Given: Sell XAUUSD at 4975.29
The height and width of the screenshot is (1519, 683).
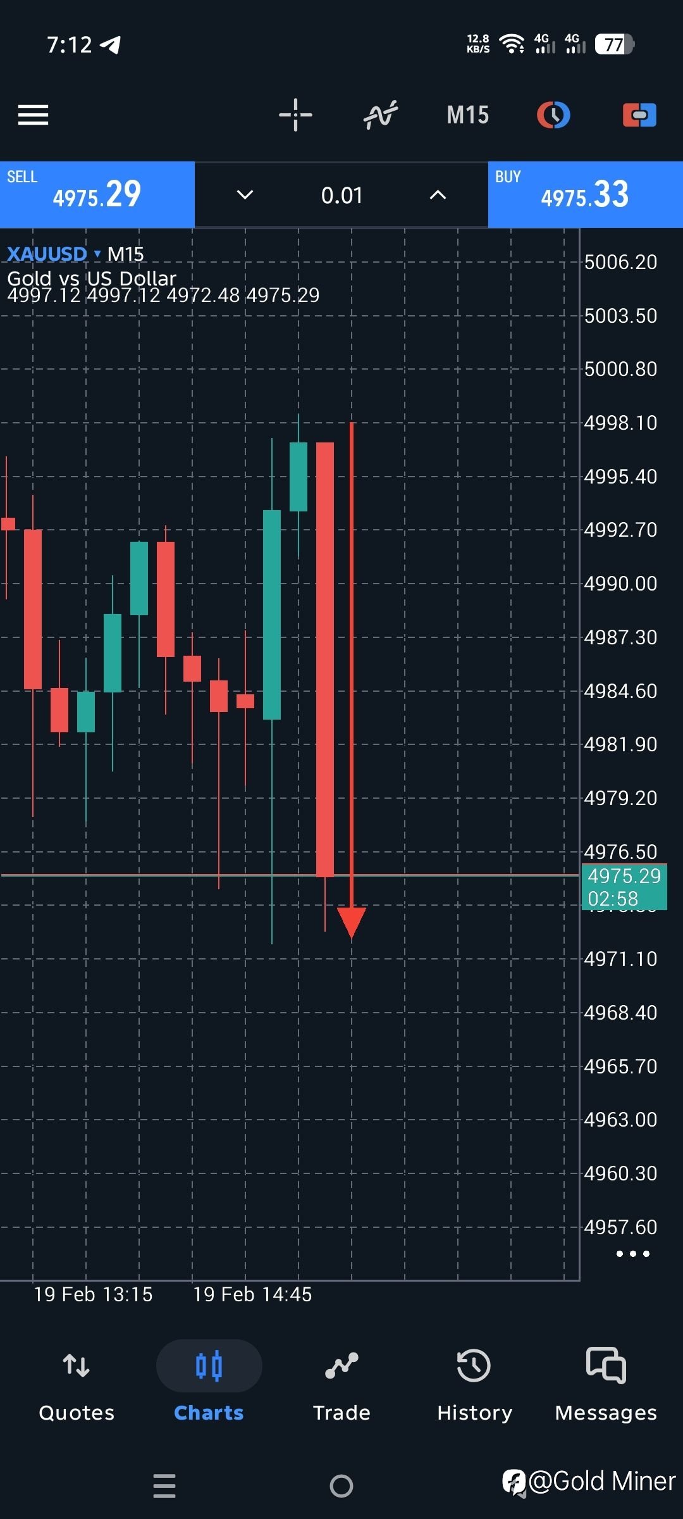Looking at the screenshot, I should pos(97,194).
